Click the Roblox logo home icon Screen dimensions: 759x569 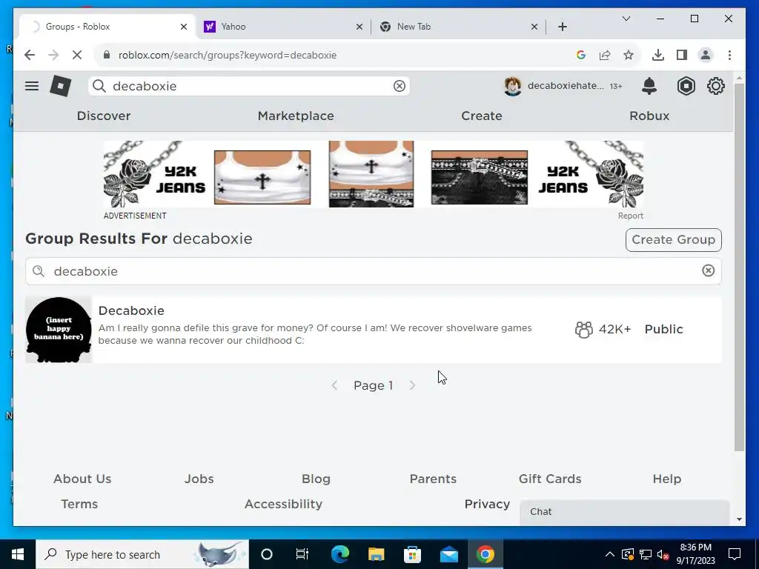click(61, 86)
